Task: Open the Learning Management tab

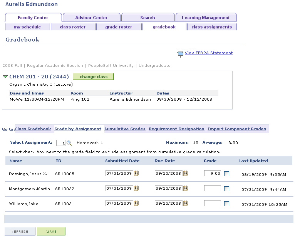Action: (x=206, y=17)
